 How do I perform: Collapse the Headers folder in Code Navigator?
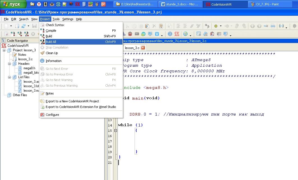[x=9, y=64]
